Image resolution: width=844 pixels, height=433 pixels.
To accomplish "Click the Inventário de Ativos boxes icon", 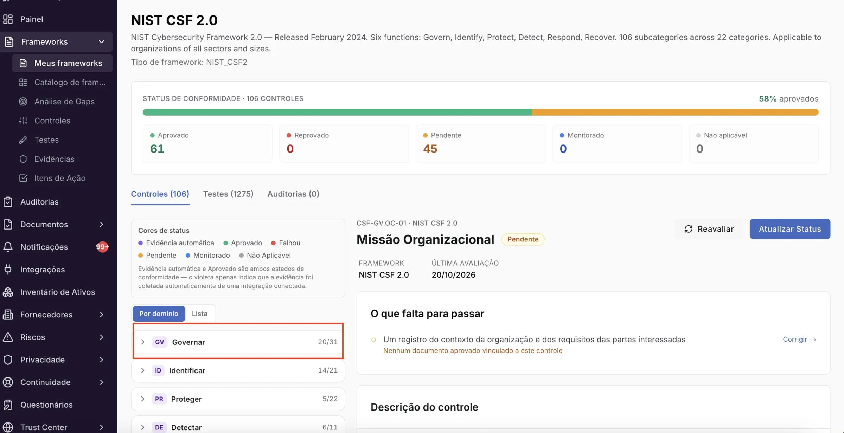I will (8, 292).
